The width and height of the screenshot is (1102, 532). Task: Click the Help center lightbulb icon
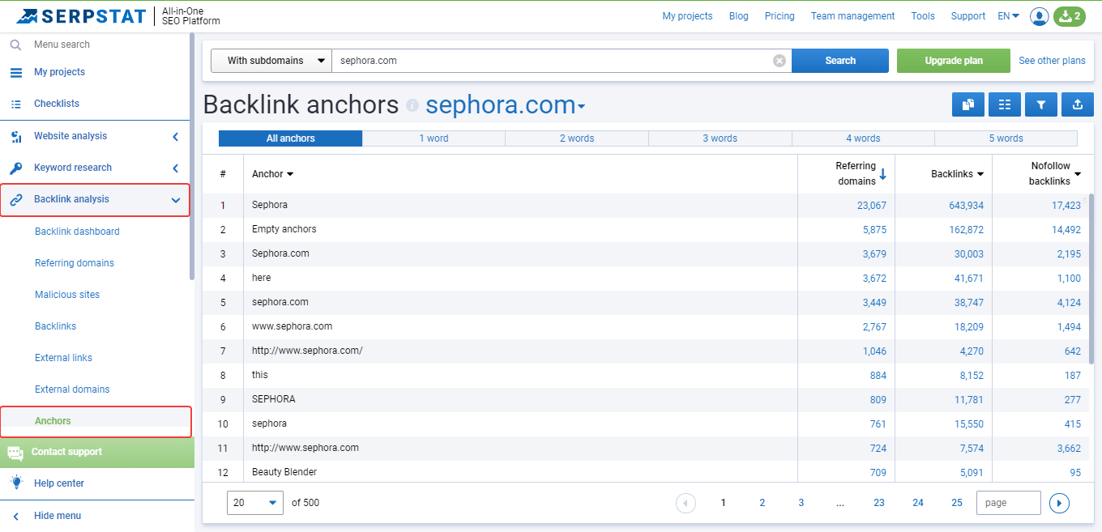click(15, 483)
